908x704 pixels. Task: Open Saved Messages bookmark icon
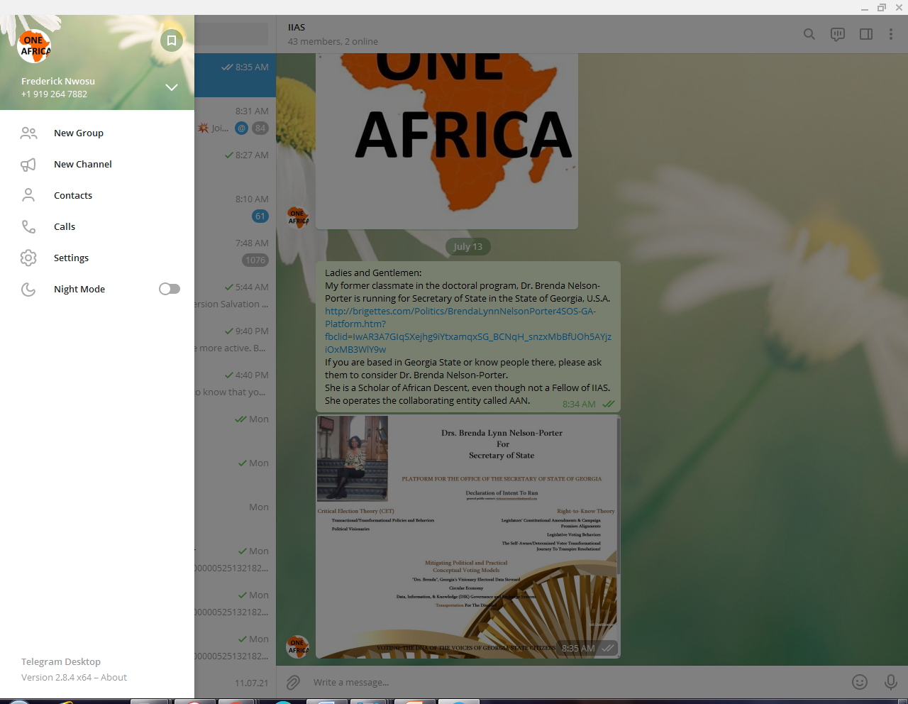(x=172, y=40)
